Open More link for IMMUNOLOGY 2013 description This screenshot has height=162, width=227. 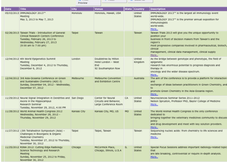154,29
